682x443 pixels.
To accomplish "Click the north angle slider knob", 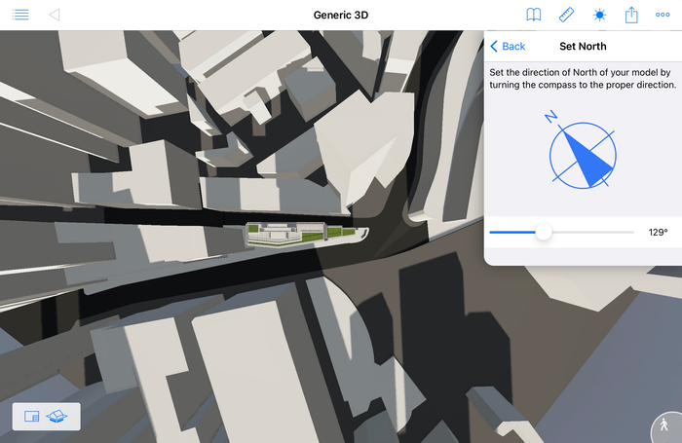I will pos(544,232).
